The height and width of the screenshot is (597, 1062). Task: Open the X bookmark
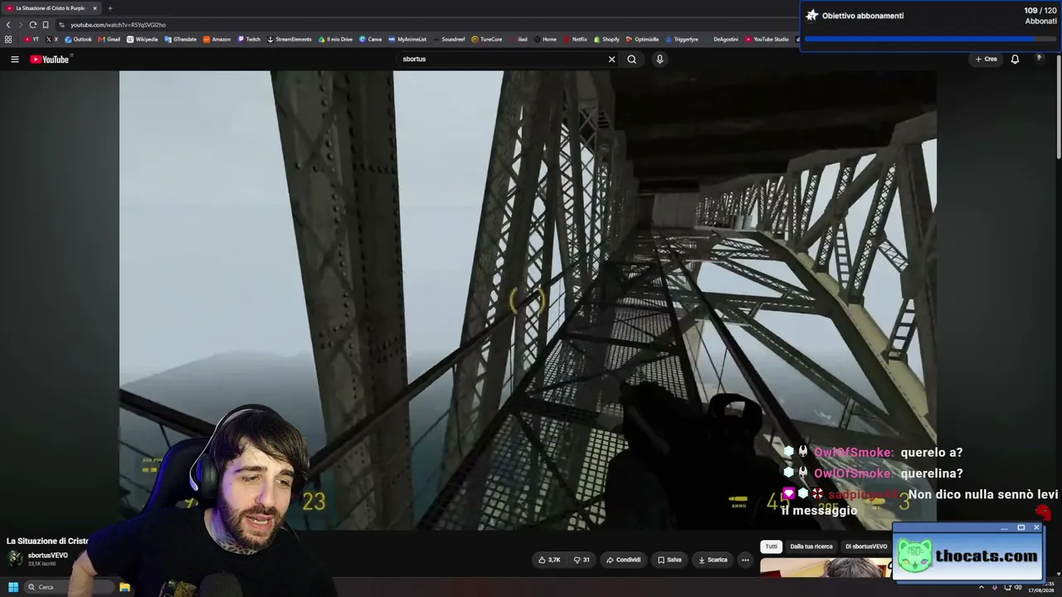(52, 39)
